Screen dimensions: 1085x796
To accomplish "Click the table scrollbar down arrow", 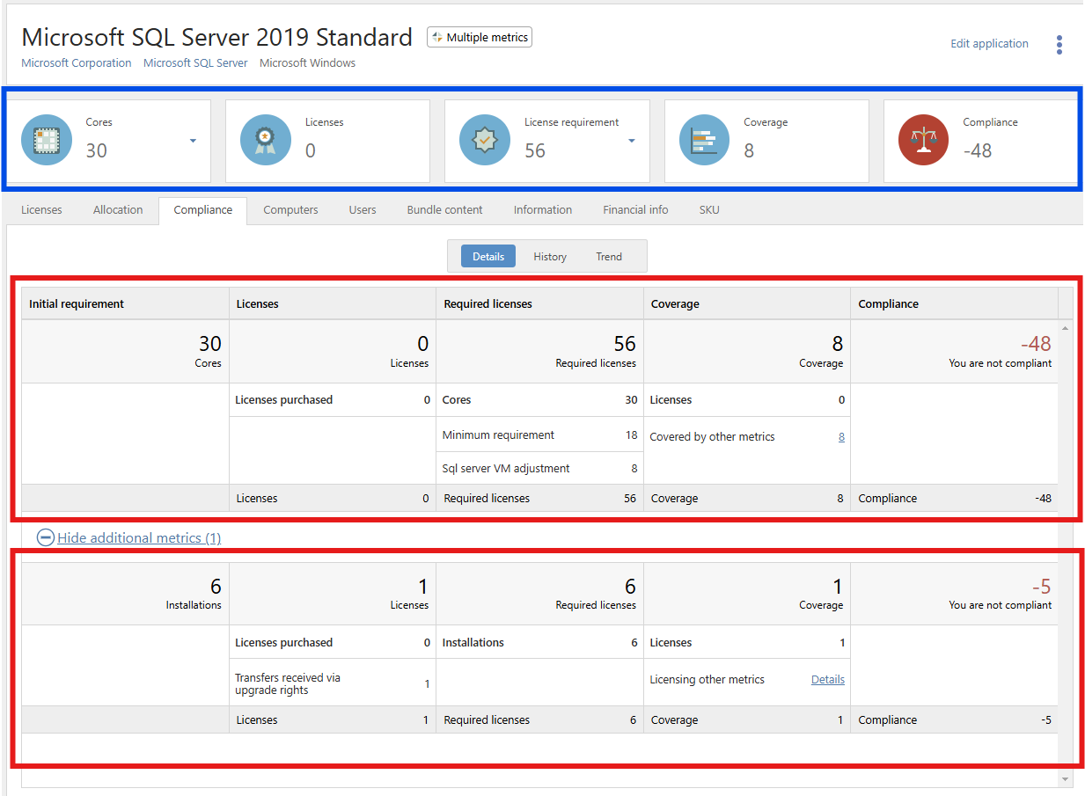I will 1067,778.
